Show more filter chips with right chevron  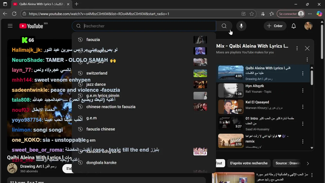coord(308,163)
